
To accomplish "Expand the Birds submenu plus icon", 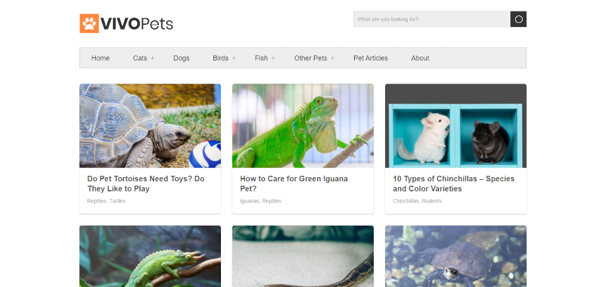I will (x=234, y=59).
